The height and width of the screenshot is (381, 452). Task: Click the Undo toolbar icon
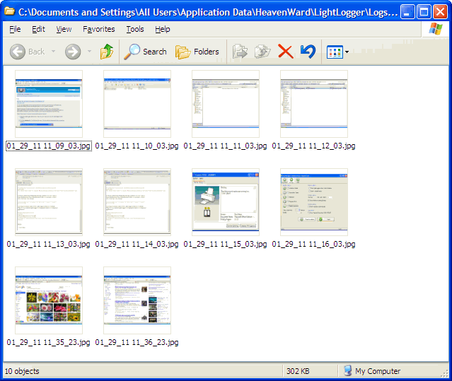(x=308, y=52)
